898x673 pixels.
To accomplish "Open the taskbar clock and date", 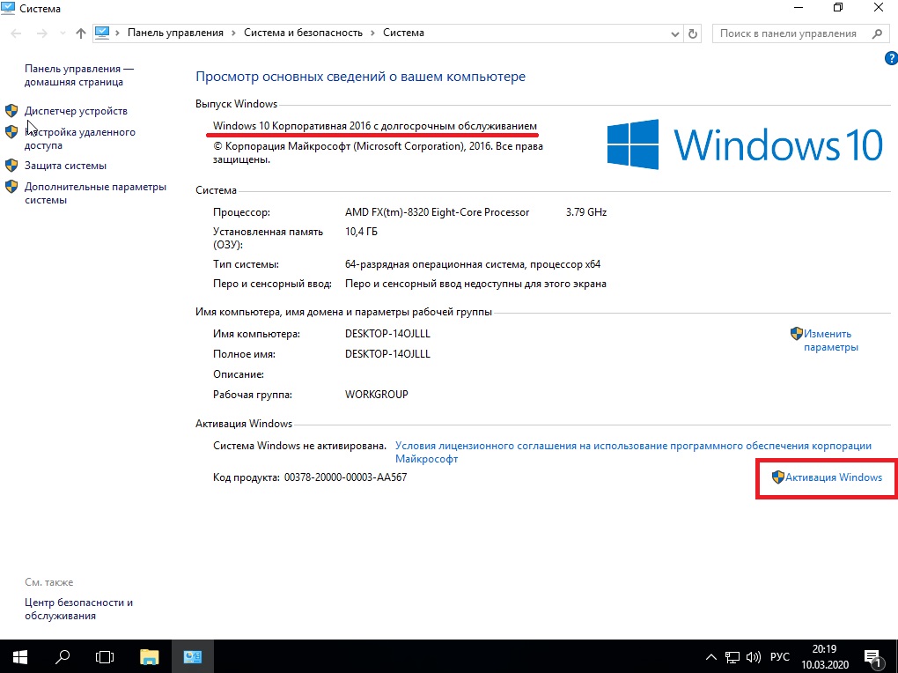I will tap(825, 657).
